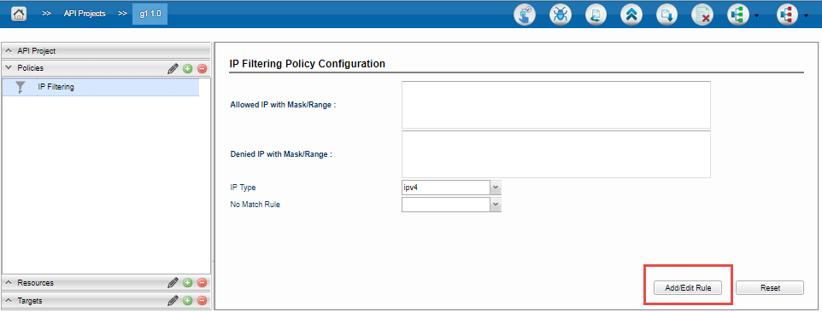The image size is (822, 312).
Task: Click the hand pointer test icon
Action: [x=525, y=14]
